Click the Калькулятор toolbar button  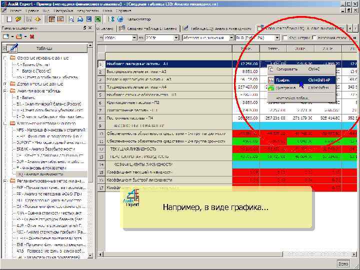point(139,19)
